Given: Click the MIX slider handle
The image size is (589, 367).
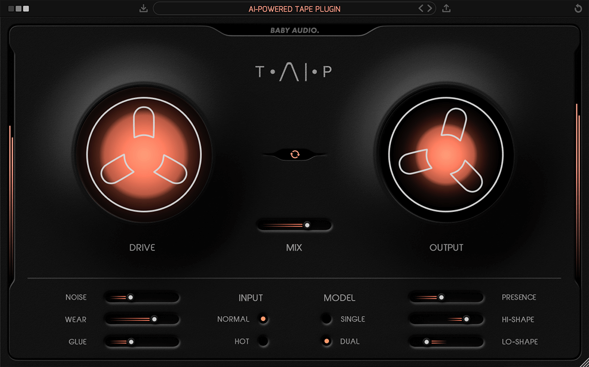Looking at the screenshot, I should pos(307,225).
